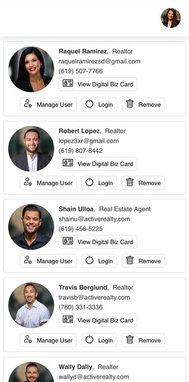This screenshot has width=189, height=382.
Task: Log in as Raquel Ramirez
Action: (x=99, y=105)
